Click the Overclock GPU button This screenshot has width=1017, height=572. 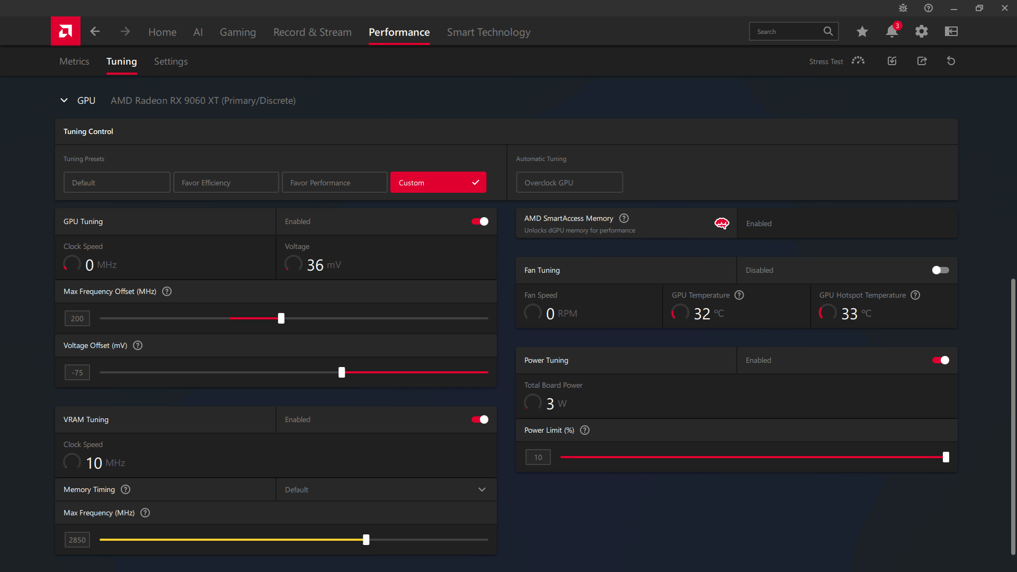569,182
